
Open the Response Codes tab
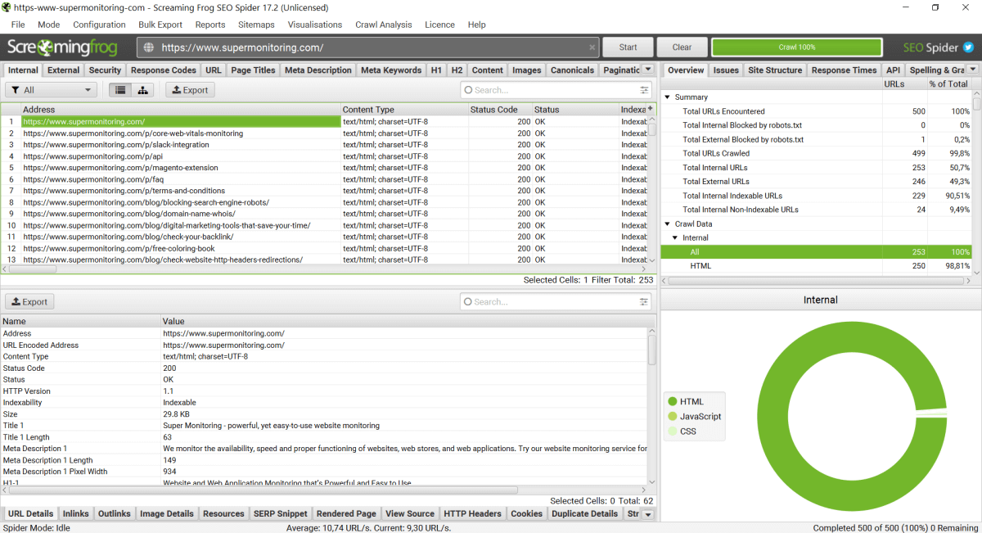pyautogui.click(x=163, y=70)
